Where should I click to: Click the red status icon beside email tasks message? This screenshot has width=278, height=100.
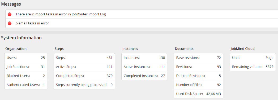(x=10, y=23)
